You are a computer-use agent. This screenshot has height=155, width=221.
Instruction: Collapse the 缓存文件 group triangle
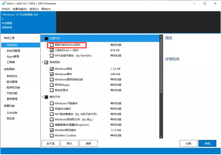coord(43,97)
